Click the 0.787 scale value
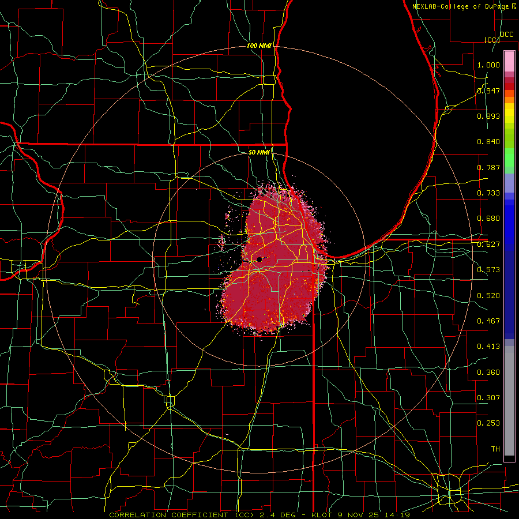This screenshot has width=519, height=519. point(488,167)
